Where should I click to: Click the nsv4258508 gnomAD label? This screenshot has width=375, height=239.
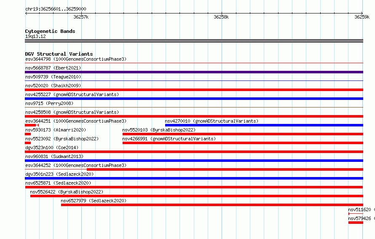tap(72, 112)
